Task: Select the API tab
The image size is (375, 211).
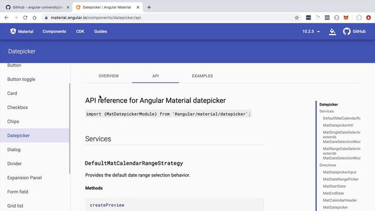Action: pyautogui.click(x=155, y=76)
